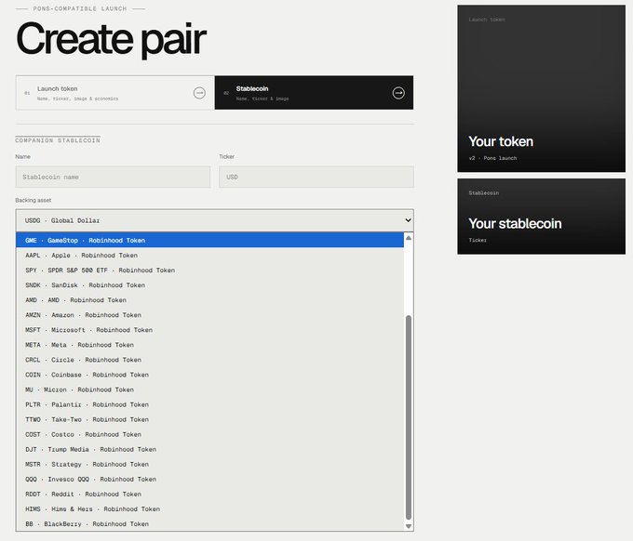Viewport: 633px width, 541px height.
Task: Click the arrow icon on the Launch token step
Action: coord(199,93)
